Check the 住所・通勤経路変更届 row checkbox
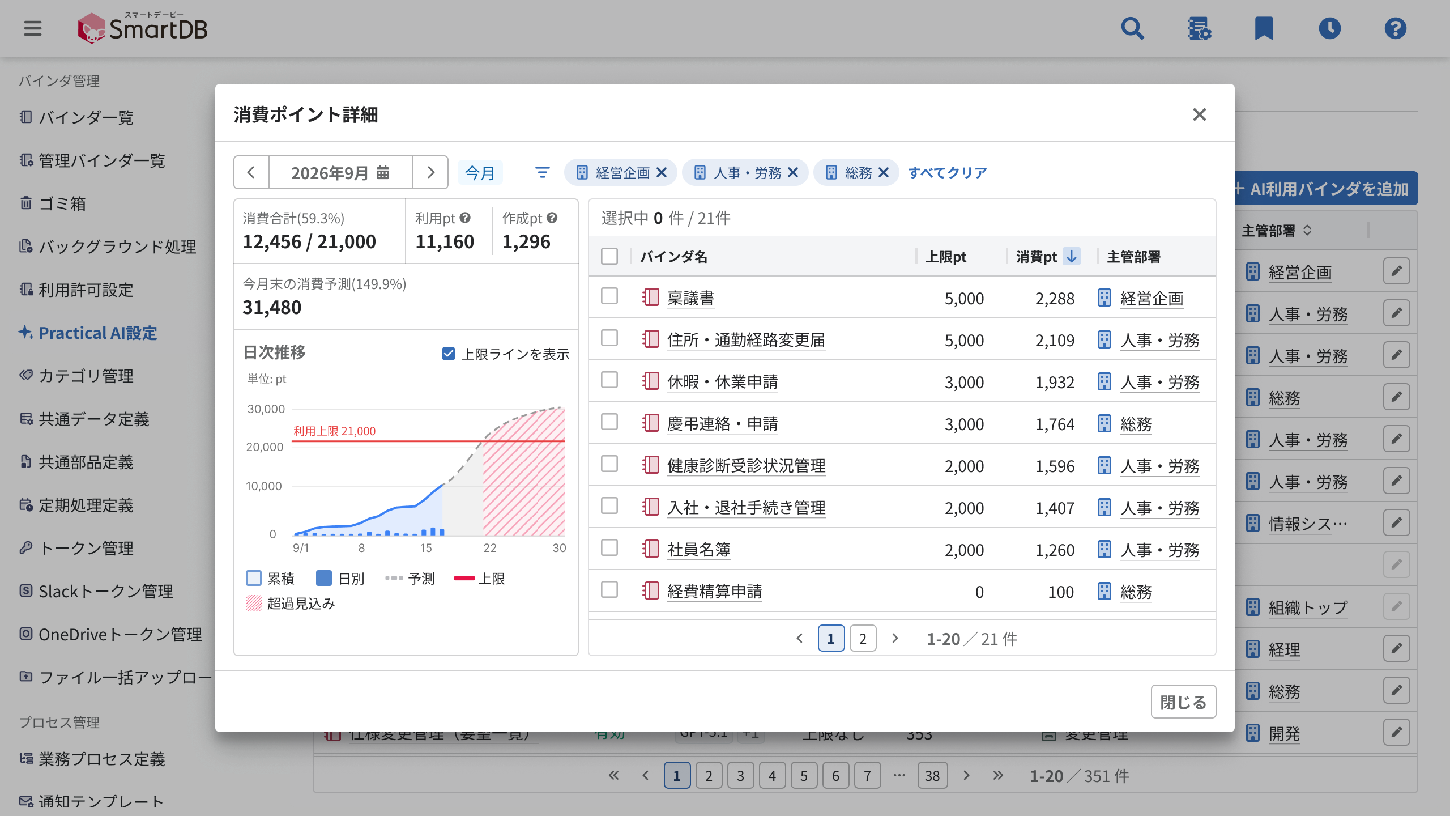Image resolution: width=1450 pixels, height=816 pixels. [609, 338]
